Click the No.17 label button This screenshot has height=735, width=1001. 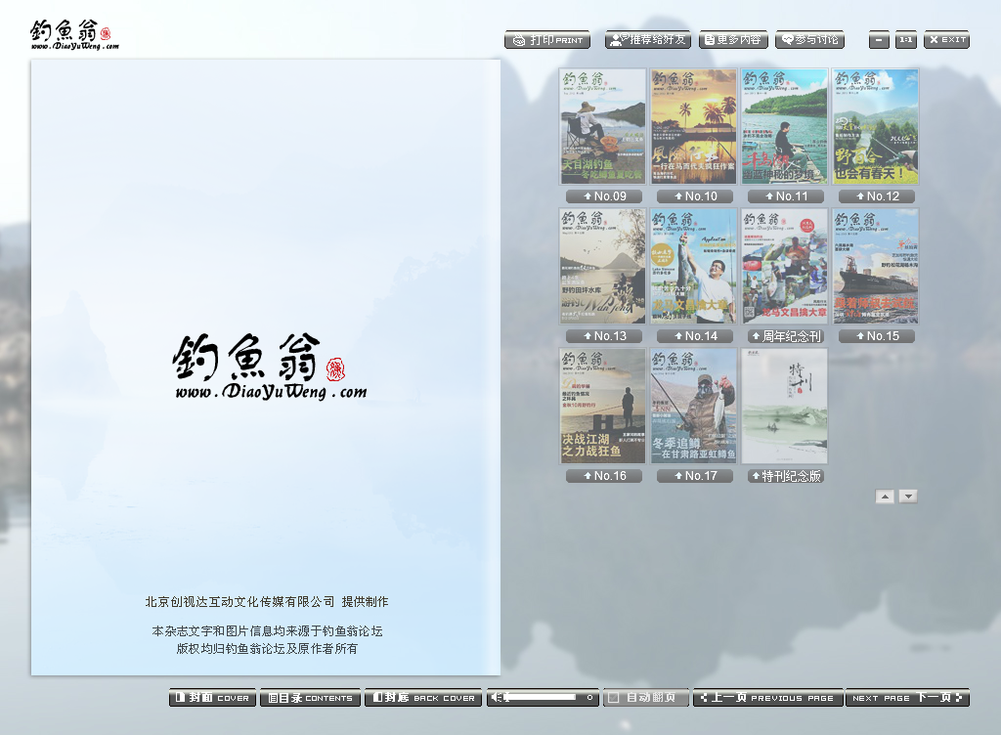click(695, 476)
